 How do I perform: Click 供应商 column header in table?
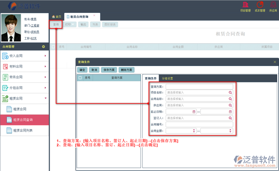click(x=219, y=47)
